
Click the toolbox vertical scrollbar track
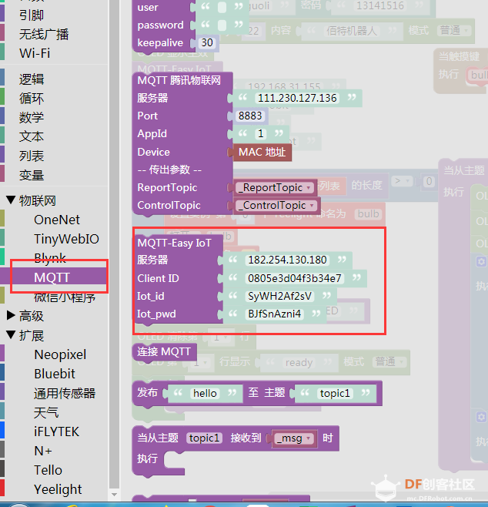pyautogui.click(x=114, y=244)
